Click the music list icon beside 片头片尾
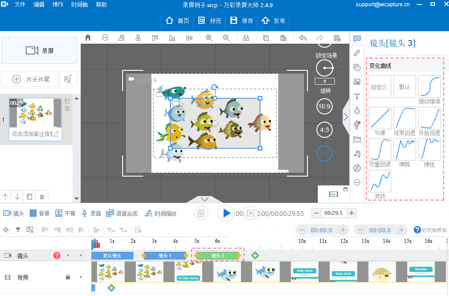 click(x=68, y=79)
